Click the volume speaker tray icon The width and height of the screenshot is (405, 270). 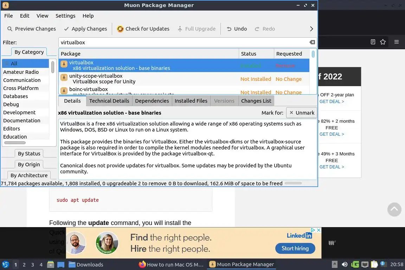345,264
